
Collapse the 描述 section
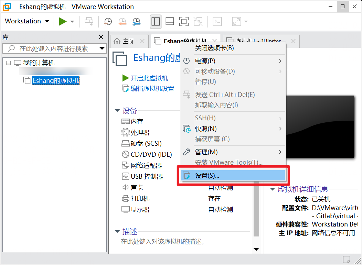point(117,231)
